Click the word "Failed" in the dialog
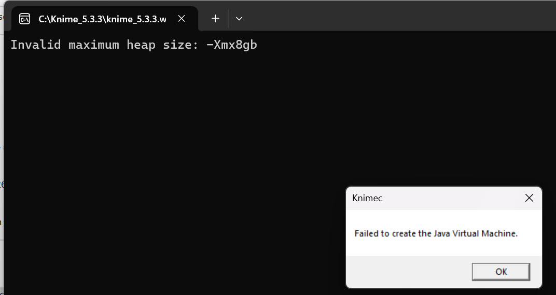Viewport: 556px width, 295px height. tap(366, 234)
